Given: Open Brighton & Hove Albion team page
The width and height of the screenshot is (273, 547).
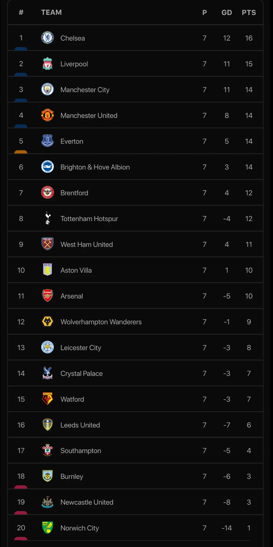Looking at the screenshot, I should click(x=95, y=167).
